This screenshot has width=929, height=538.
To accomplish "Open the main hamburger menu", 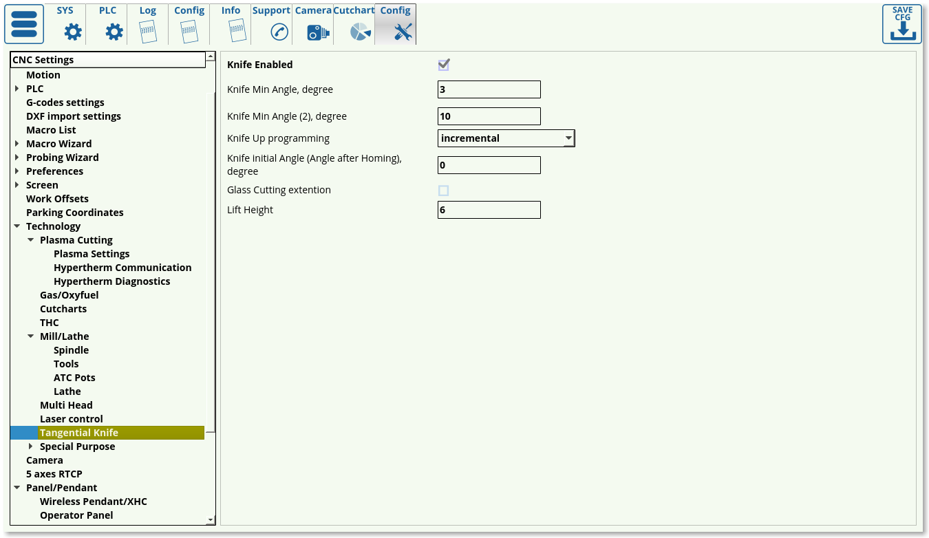I will tap(24, 24).
